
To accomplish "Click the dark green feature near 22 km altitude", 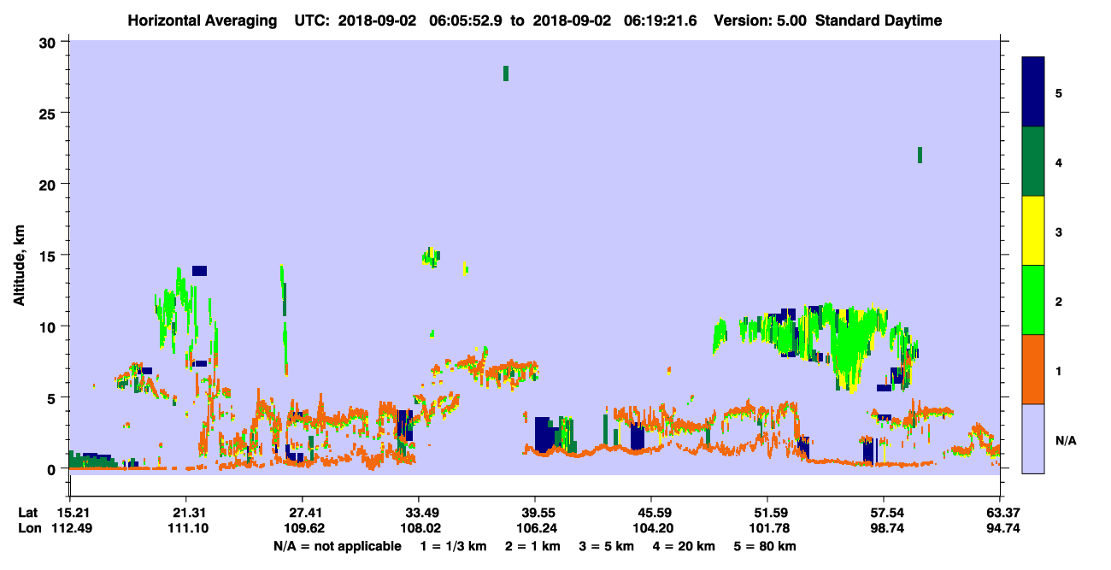I will [920, 155].
